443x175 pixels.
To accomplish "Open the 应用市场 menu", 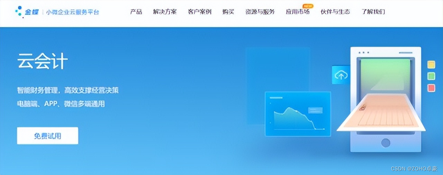I will pyautogui.click(x=298, y=12).
